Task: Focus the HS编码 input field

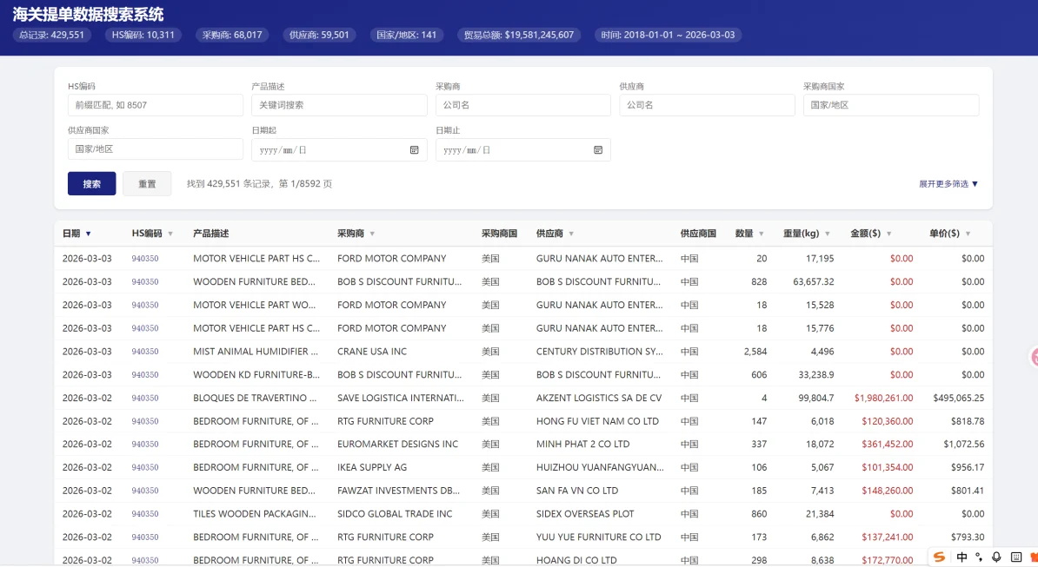Action: [155, 105]
